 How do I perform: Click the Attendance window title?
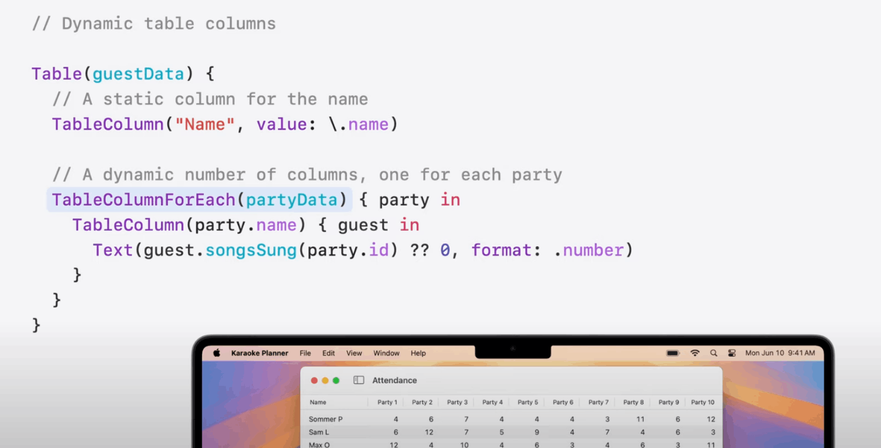(395, 380)
